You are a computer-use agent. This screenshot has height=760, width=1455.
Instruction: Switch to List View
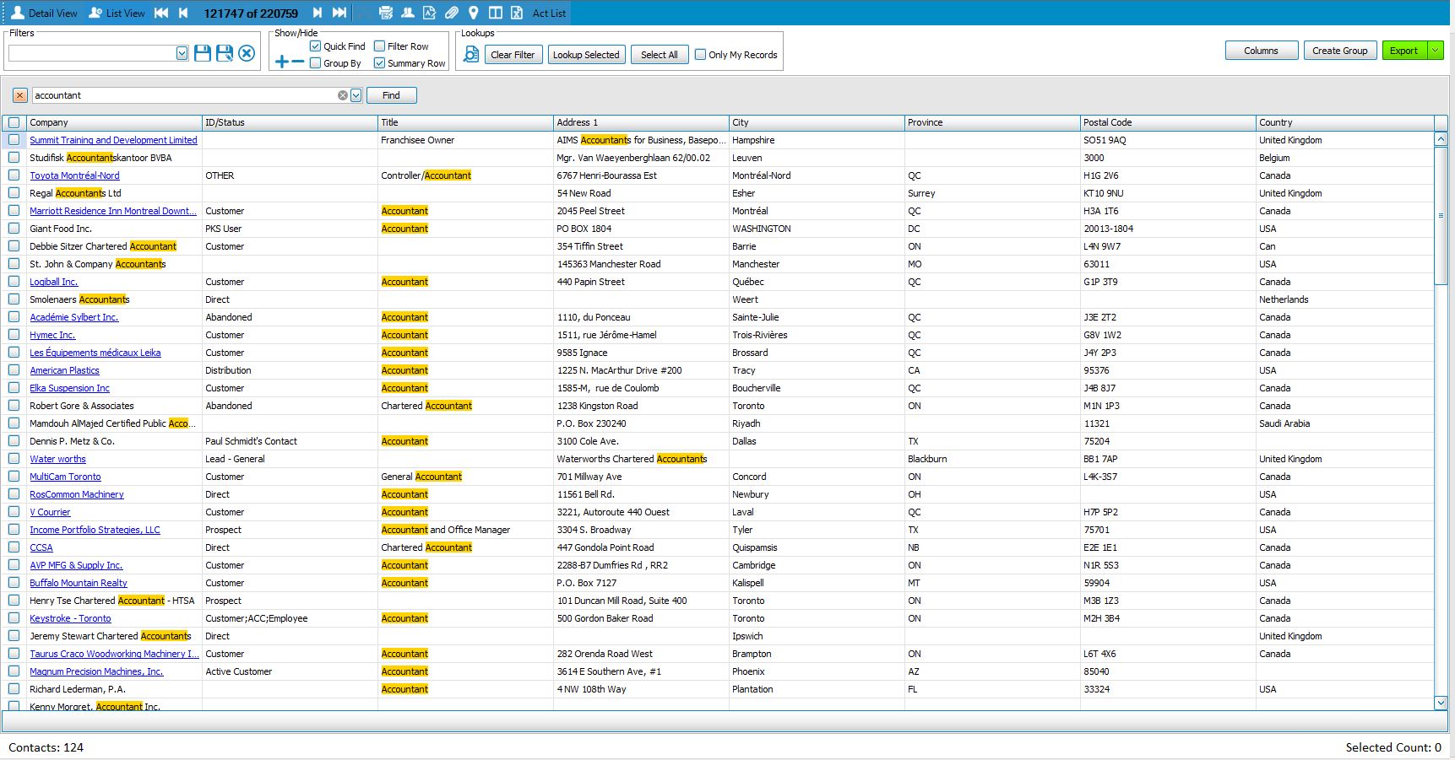point(117,13)
